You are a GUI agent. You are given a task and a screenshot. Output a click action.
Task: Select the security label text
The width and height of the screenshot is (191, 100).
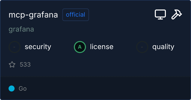(x=38, y=47)
